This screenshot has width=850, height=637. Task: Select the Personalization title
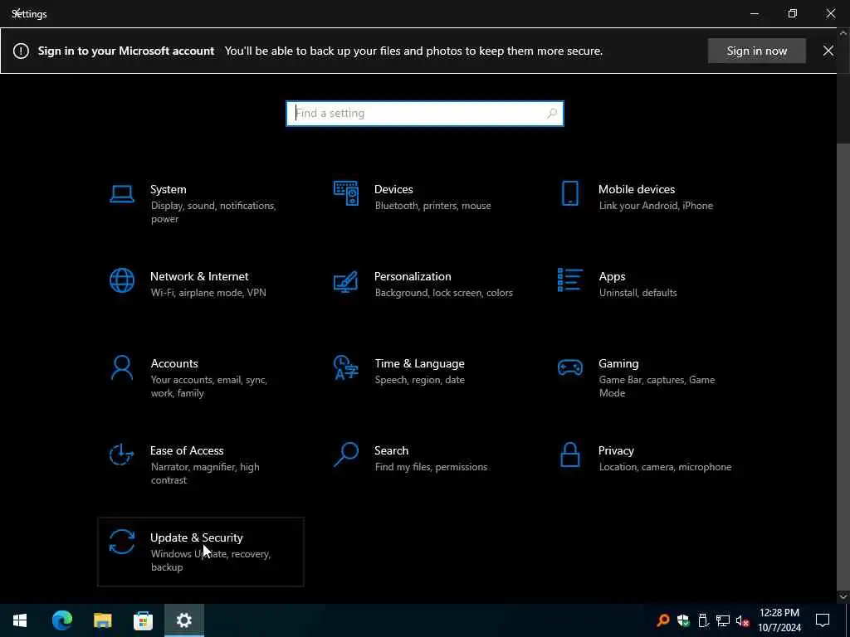[x=413, y=276]
